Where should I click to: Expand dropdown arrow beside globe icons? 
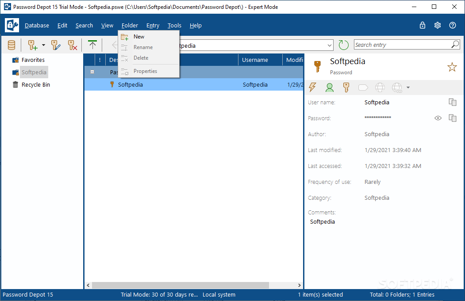[408, 88]
